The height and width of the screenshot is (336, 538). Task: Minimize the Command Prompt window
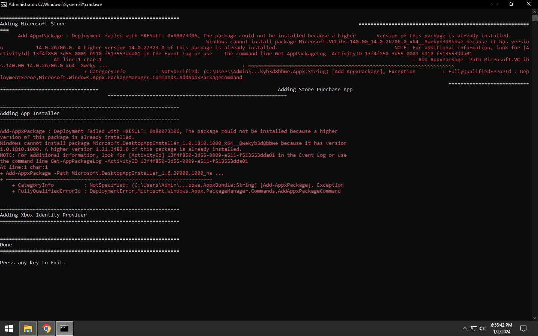(x=495, y=4)
